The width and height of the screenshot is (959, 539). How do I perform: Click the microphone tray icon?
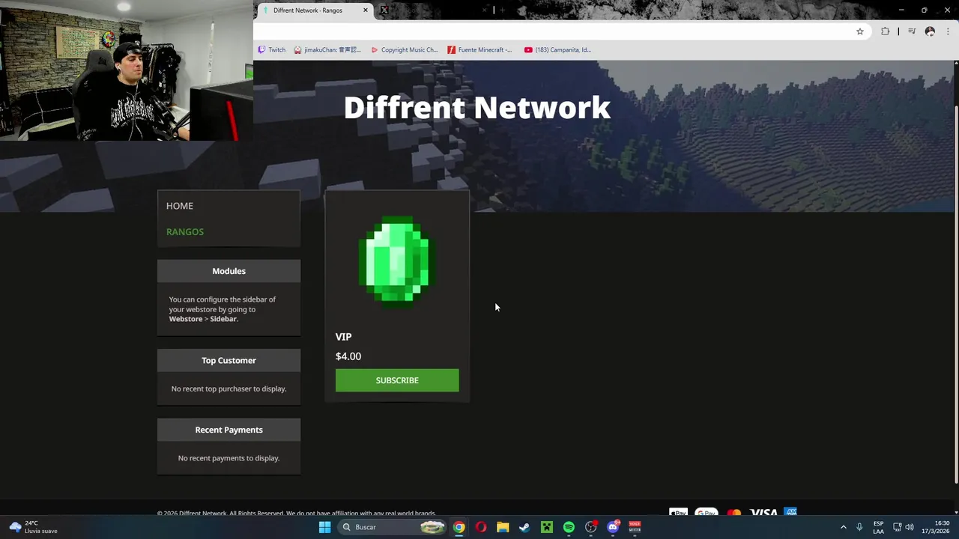click(859, 527)
